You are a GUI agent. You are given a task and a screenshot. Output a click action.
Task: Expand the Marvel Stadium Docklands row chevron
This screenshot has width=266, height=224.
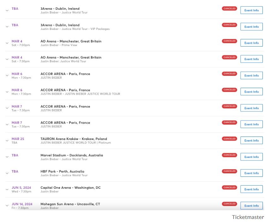pos(7,157)
